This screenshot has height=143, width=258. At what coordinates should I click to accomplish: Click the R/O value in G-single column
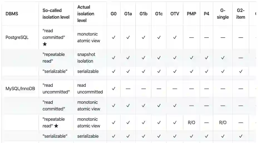[x=223, y=123]
